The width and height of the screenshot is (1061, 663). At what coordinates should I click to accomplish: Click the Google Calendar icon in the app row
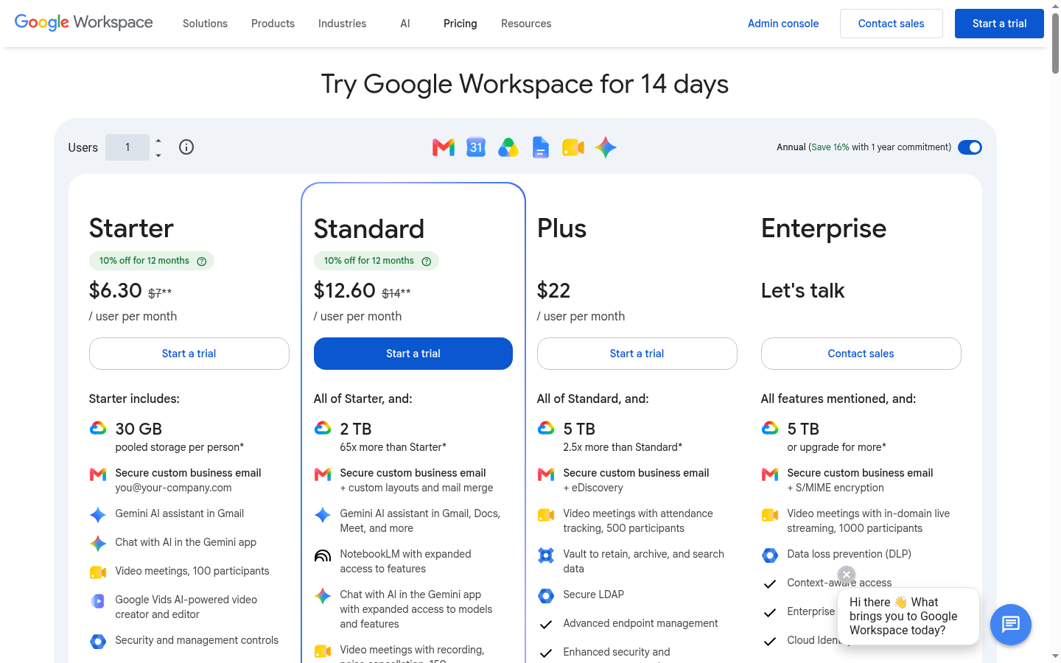point(476,147)
